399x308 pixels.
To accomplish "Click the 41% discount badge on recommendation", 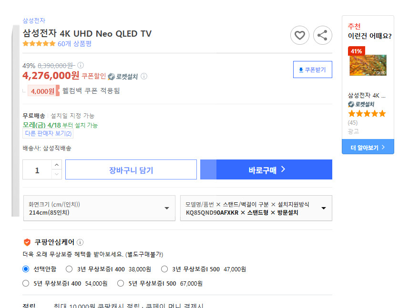I will 356,51.
